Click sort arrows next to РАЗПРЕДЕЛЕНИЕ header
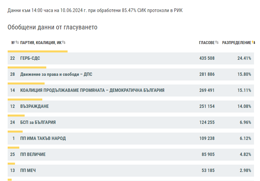Screen dimensions: 260x181 coord(253,42)
